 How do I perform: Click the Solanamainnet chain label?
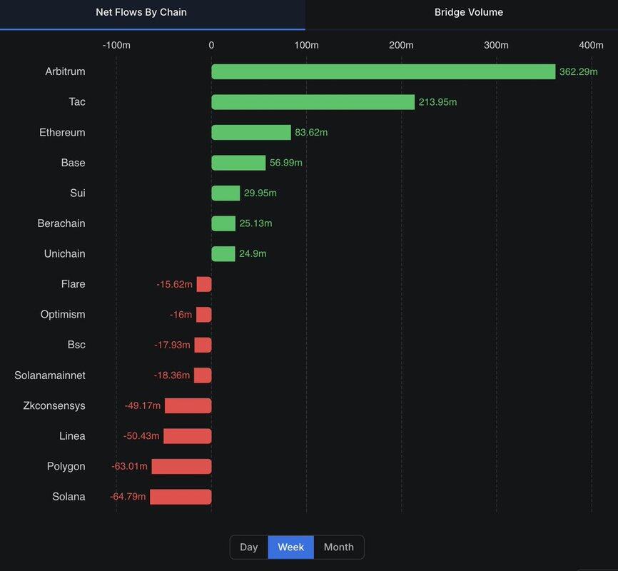[50, 375]
